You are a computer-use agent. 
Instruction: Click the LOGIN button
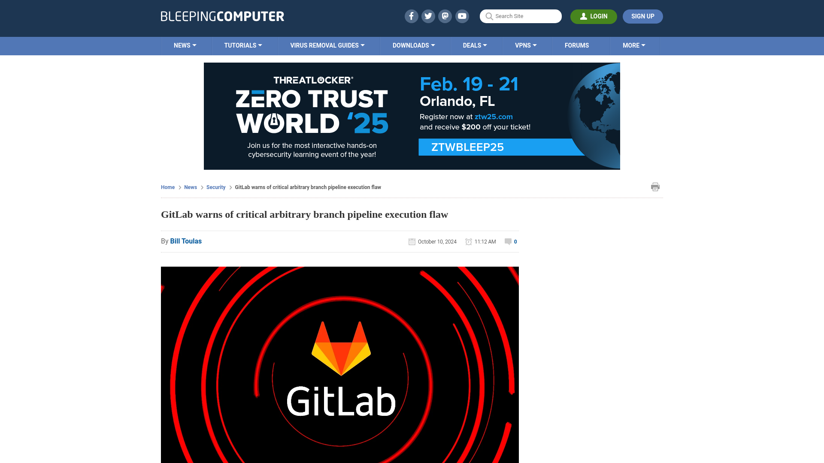click(x=594, y=16)
